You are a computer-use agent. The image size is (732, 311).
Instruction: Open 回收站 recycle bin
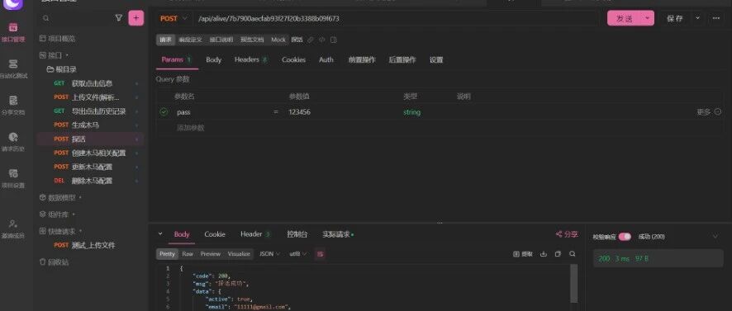click(x=55, y=262)
